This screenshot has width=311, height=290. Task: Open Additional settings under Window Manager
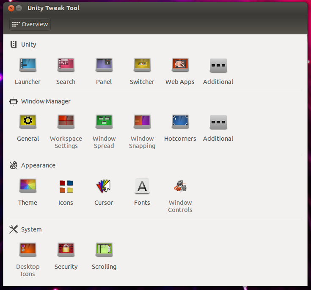pyautogui.click(x=218, y=122)
